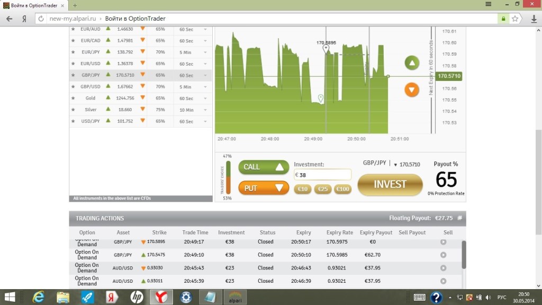This screenshot has width=542, height=305.
Task: Open Yandex home Я button
Action: click(24, 19)
